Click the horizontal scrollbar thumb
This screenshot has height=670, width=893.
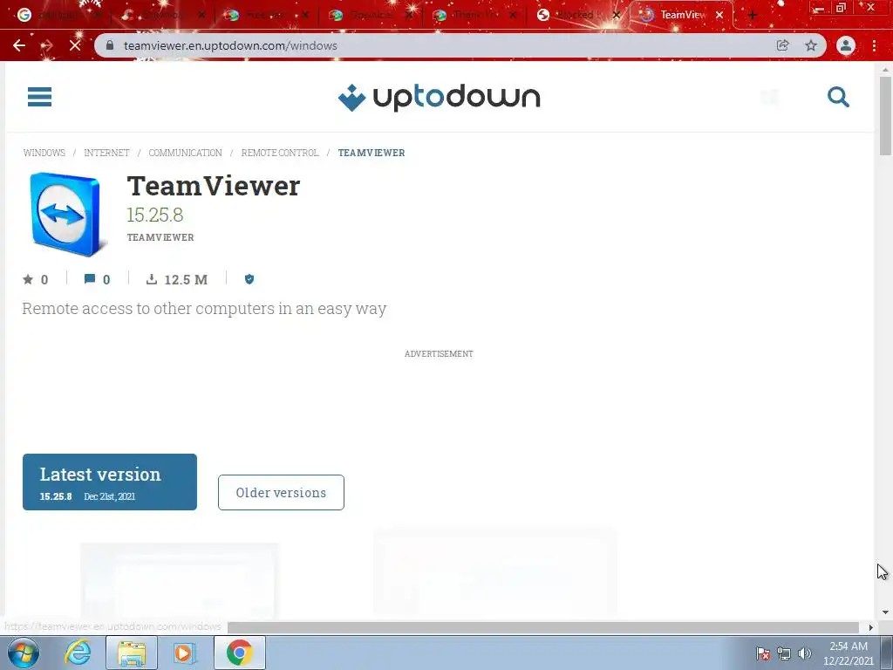pyautogui.click(x=542, y=627)
